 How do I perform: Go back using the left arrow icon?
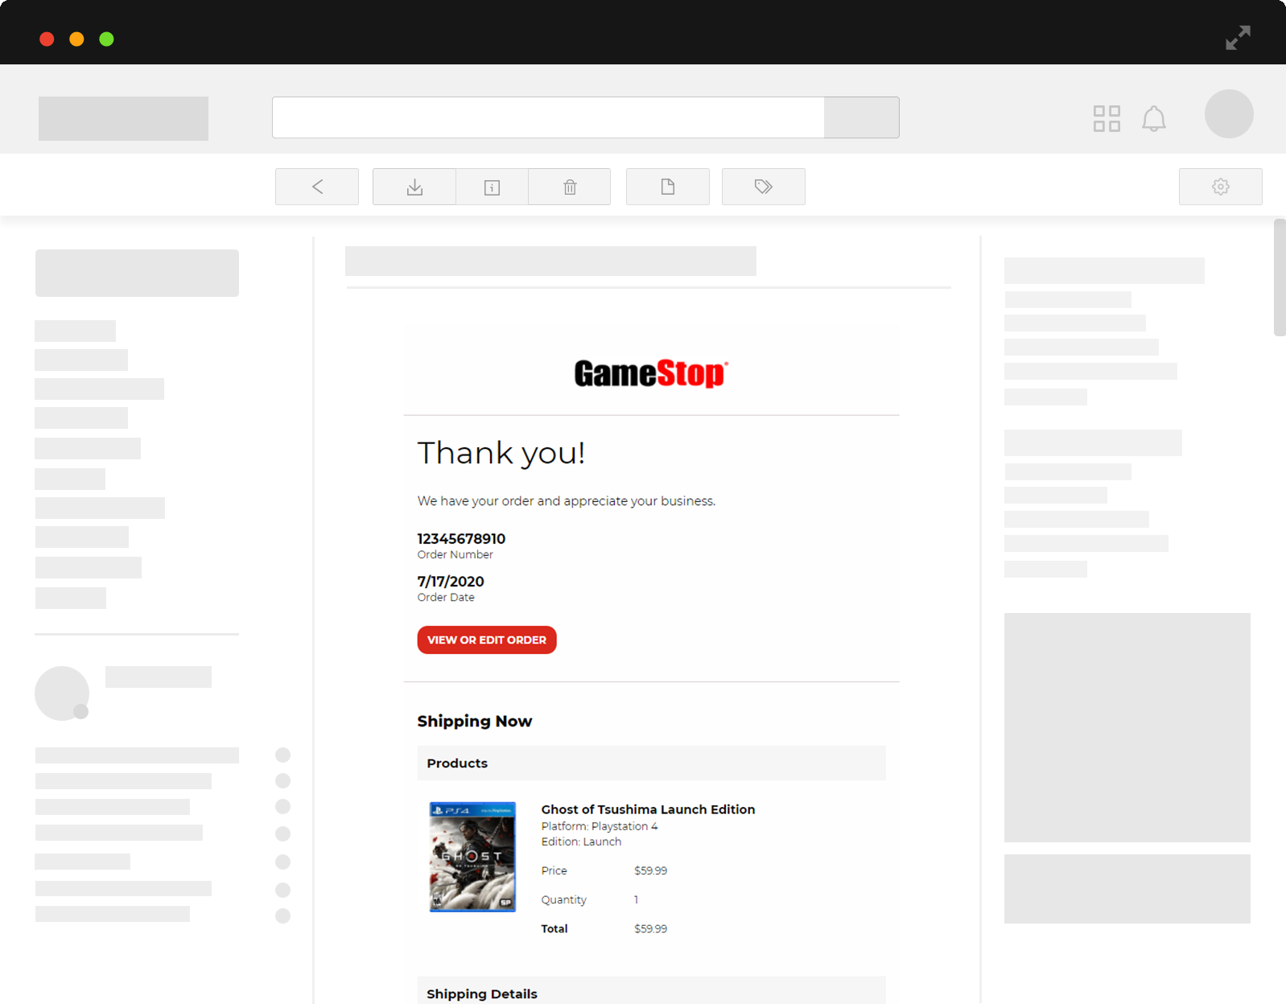click(317, 187)
